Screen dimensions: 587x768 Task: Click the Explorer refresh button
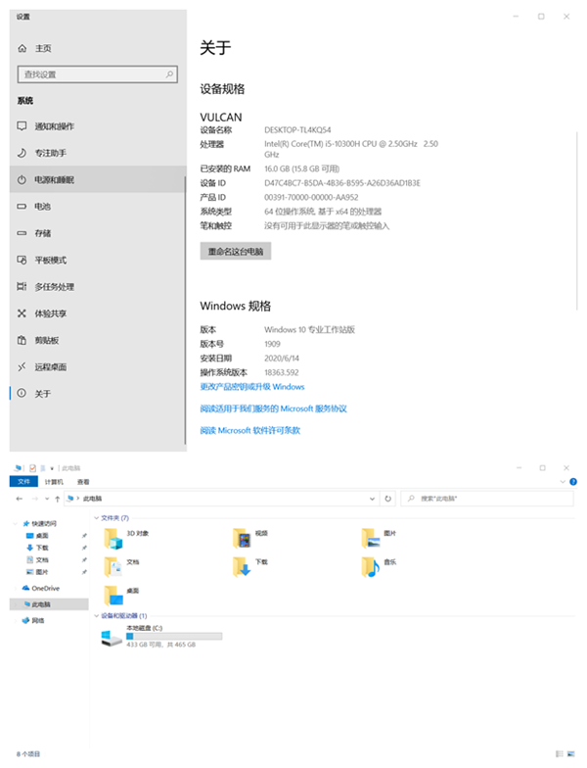coord(387,499)
